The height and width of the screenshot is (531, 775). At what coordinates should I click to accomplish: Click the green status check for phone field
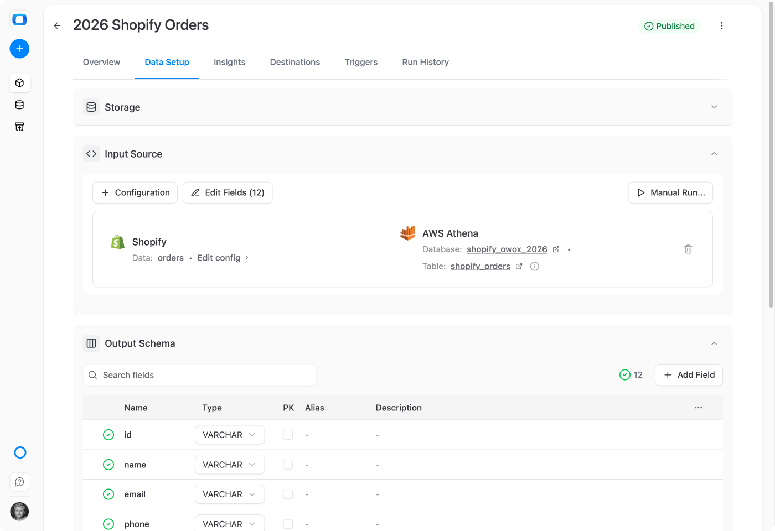[x=108, y=524]
